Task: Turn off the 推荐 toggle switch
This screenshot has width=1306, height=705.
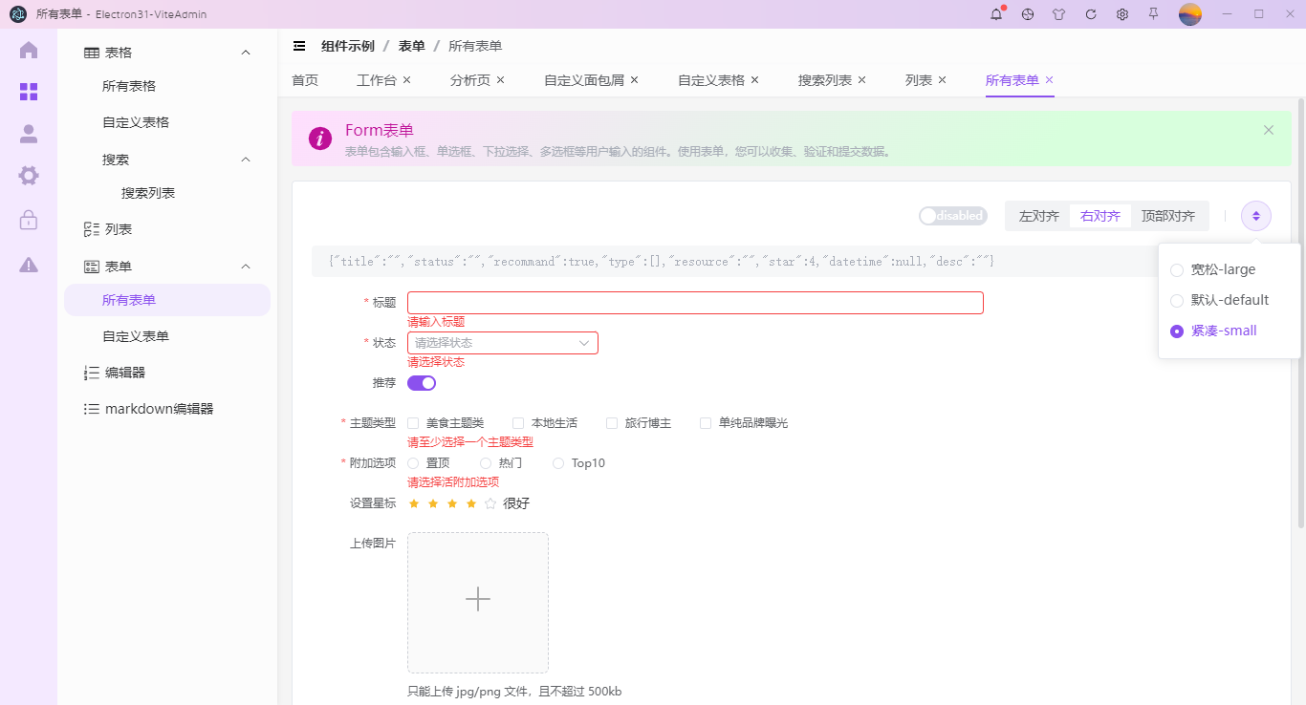Action: (x=421, y=382)
